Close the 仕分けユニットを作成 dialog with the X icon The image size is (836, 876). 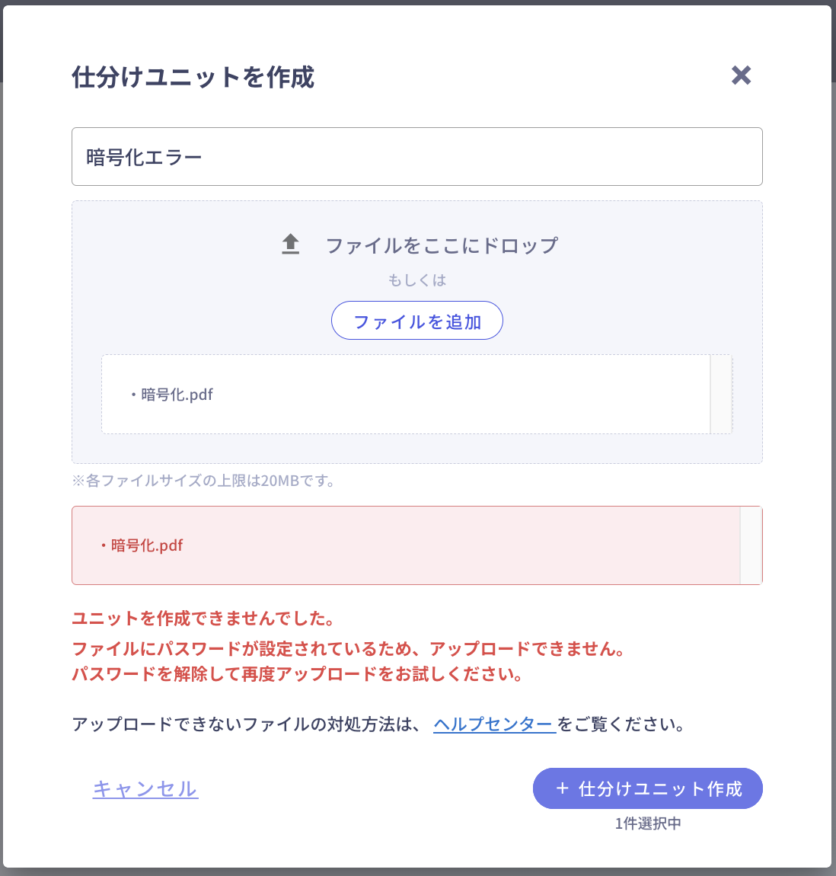click(x=741, y=75)
